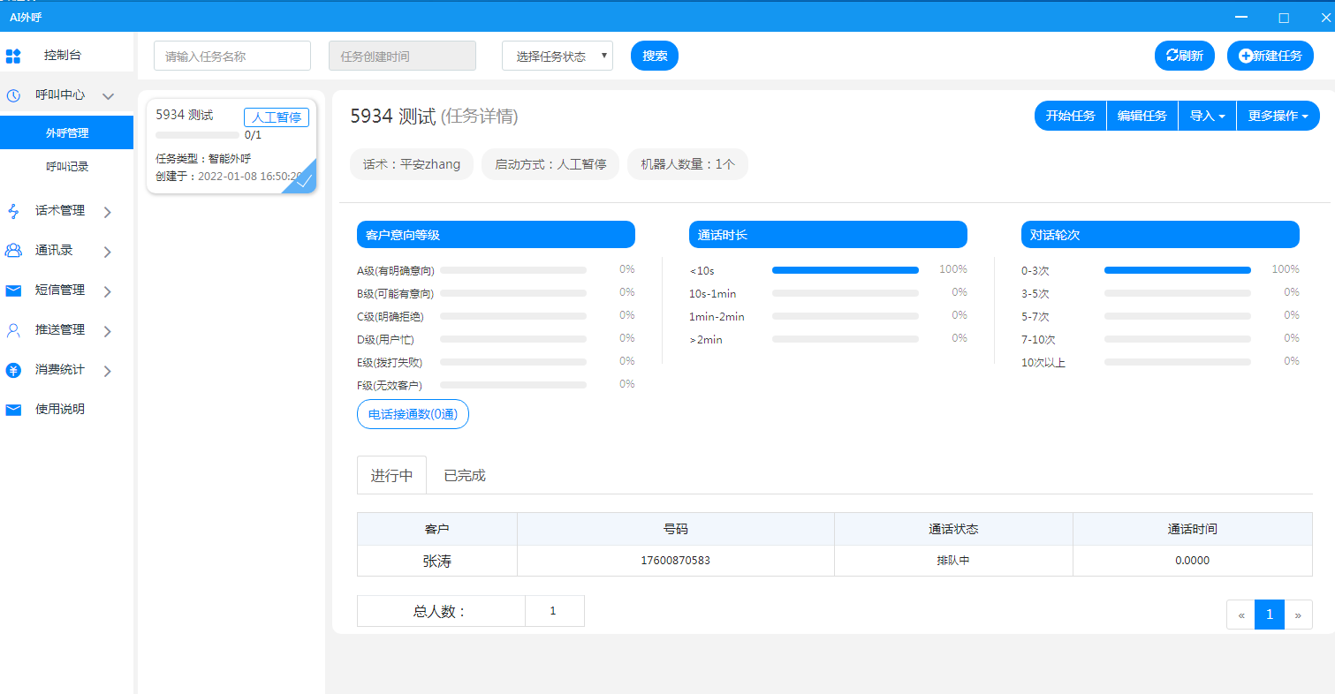
Task: Click the 推送管理 person icon
Action: coord(13,330)
